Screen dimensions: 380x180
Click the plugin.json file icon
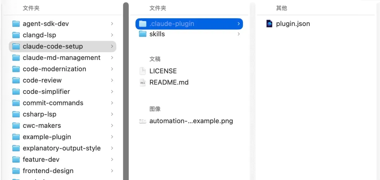[269, 24]
